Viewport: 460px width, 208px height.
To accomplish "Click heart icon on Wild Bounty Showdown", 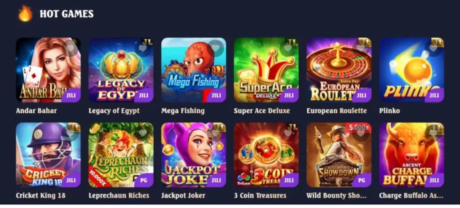I will (x=361, y=133).
